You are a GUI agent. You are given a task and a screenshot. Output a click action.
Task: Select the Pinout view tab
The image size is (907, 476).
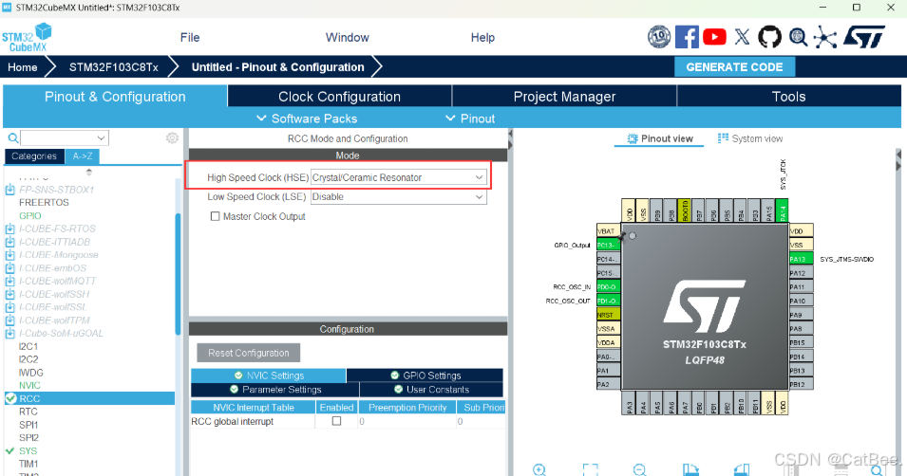point(659,138)
